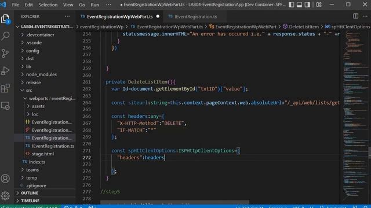Collapse the LAB04-EVENTREGISTRATI... root folder
This screenshot has width=371, height=208.
pos(45,27)
